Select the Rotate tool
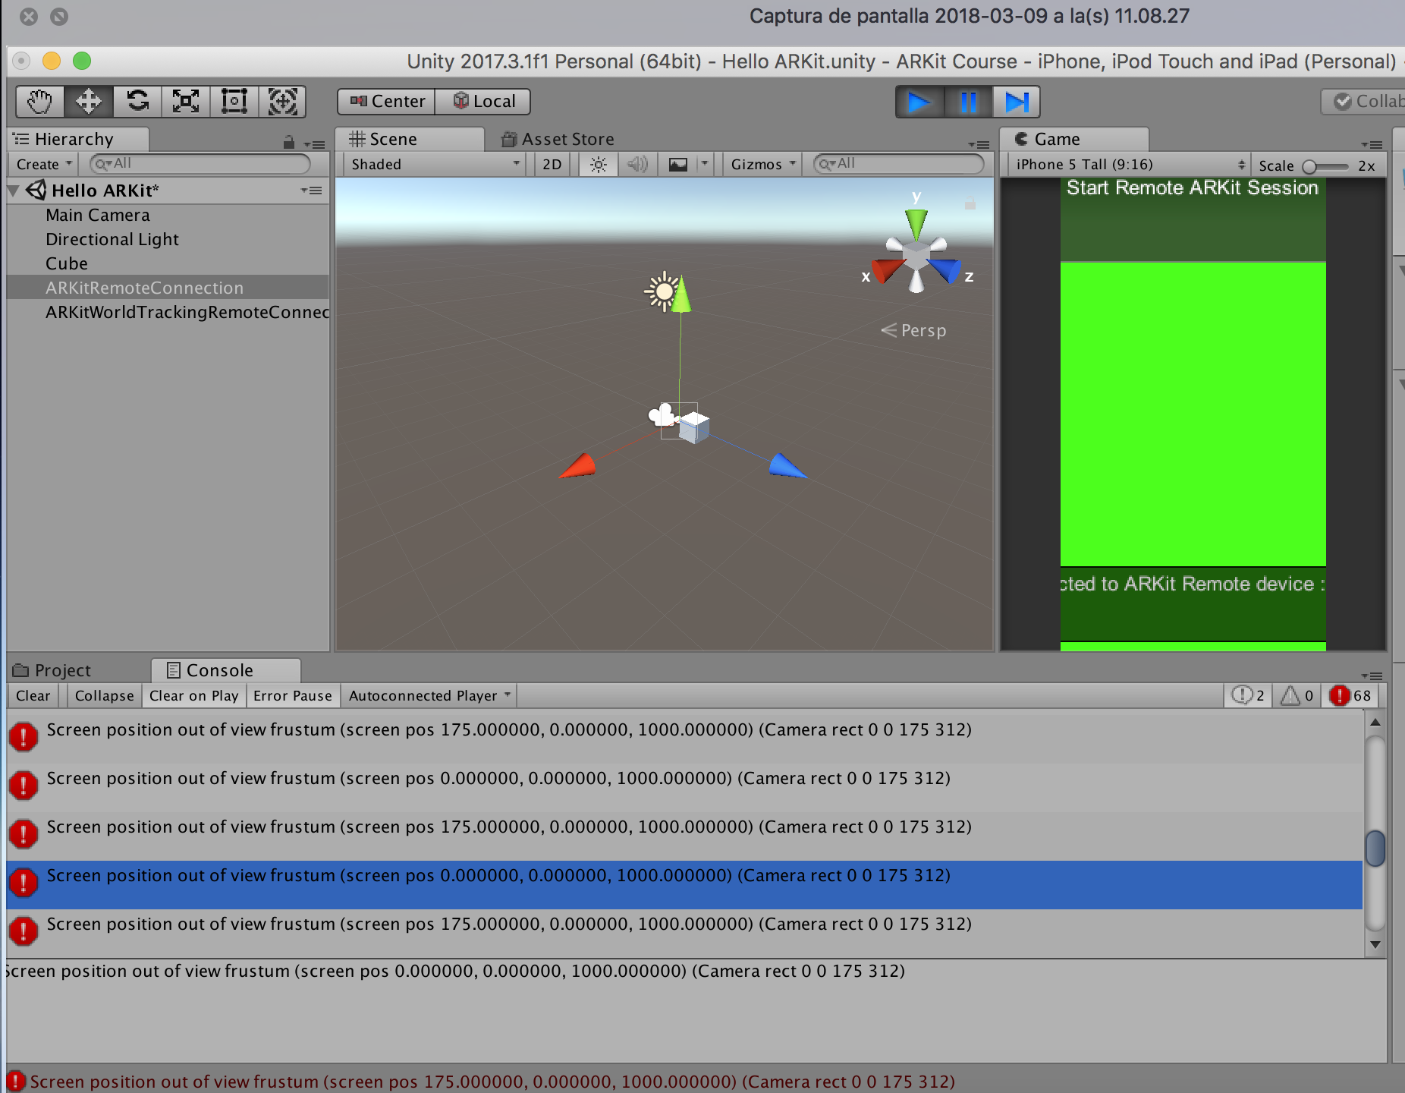The width and height of the screenshot is (1405, 1093). tap(137, 102)
